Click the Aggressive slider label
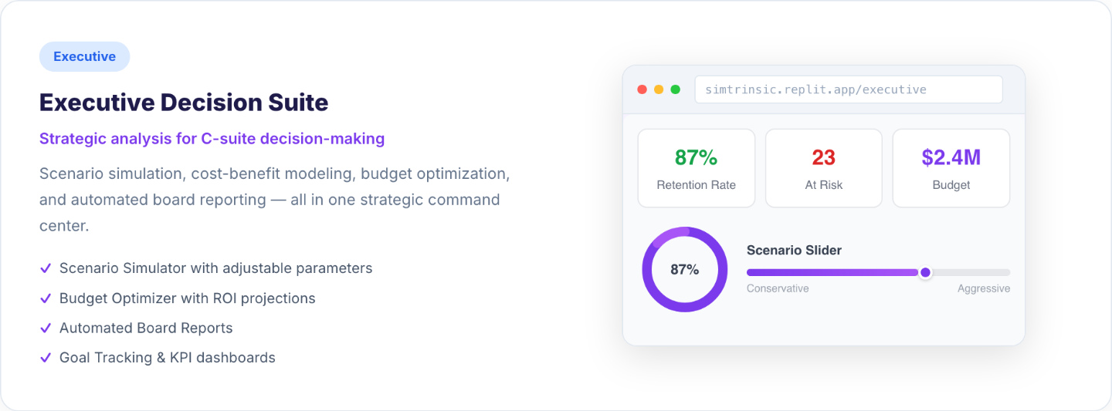This screenshot has height=411, width=1112. (x=983, y=288)
